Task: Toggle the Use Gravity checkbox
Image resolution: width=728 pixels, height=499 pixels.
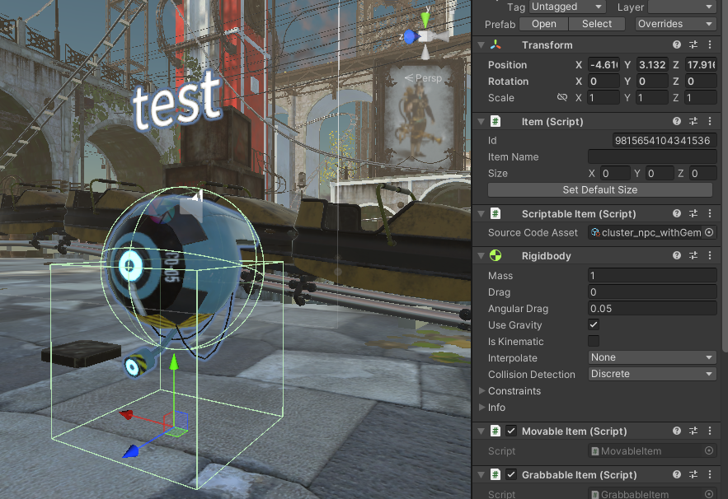Action: pyautogui.click(x=594, y=324)
